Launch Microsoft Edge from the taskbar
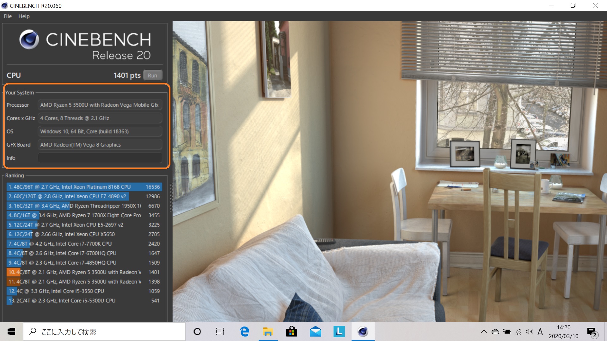 pos(244,332)
